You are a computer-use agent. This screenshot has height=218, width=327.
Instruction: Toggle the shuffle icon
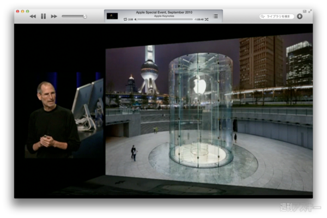(207, 20)
